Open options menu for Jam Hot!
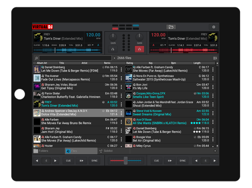 121,130
